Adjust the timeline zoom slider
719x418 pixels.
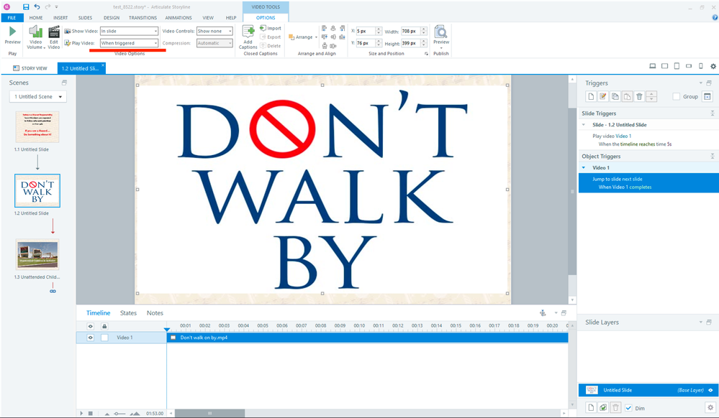click(119, 414)
